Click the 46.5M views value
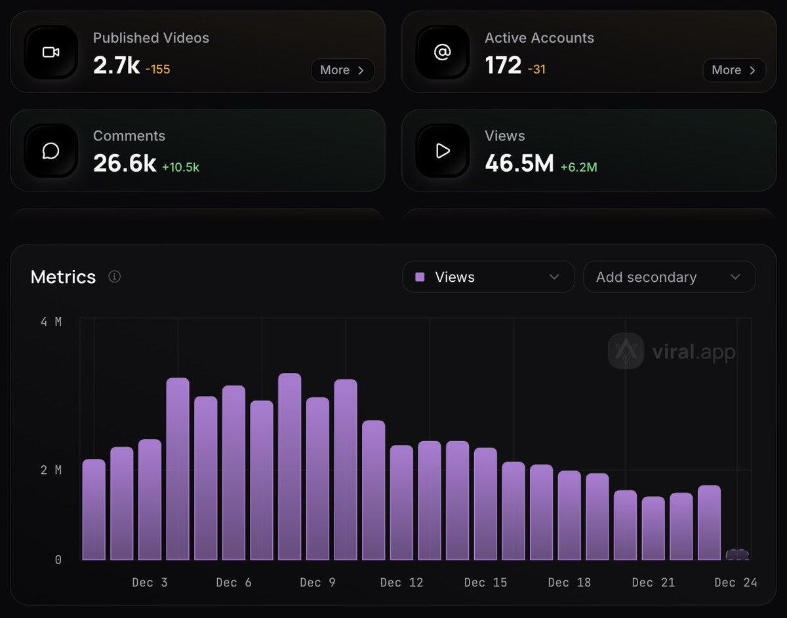This screenshot has height=618, width=787. [519, 164]
